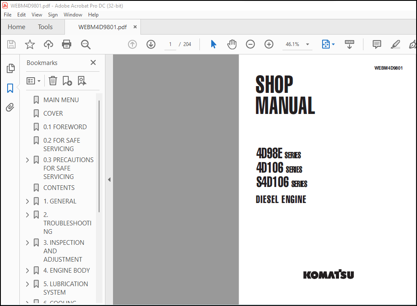Click the bookmarks panel vertical scrollbar

[x=99, y=157]
